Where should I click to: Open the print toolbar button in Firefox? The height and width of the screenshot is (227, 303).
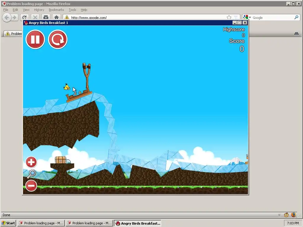point(46,17)
